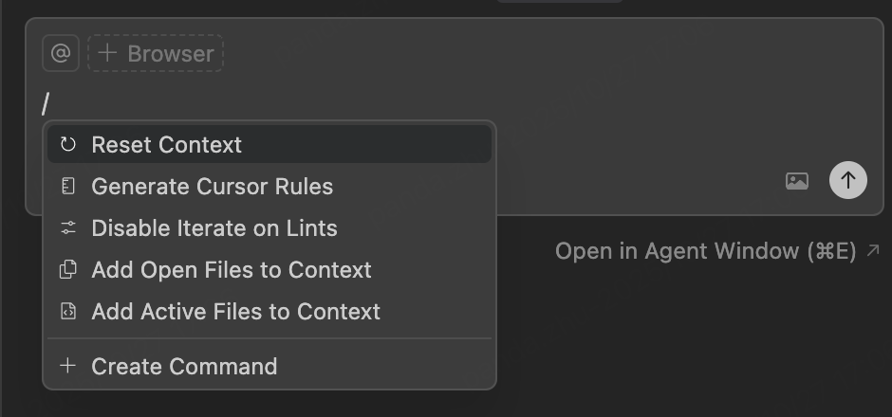
Task: Select Reset Context from the slash menu
Action: 167,145
